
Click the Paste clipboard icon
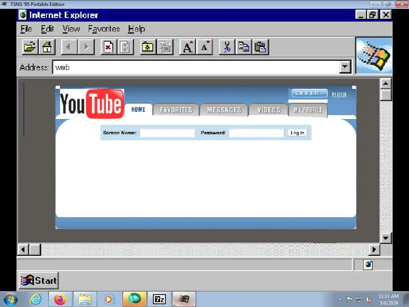click(x=260, y=47)
